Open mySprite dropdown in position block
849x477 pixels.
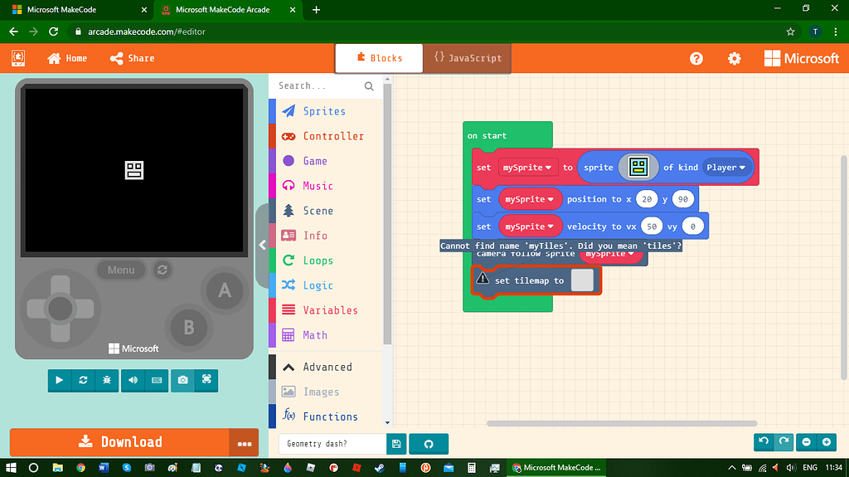pyautogui.click(x=530, y=199)
